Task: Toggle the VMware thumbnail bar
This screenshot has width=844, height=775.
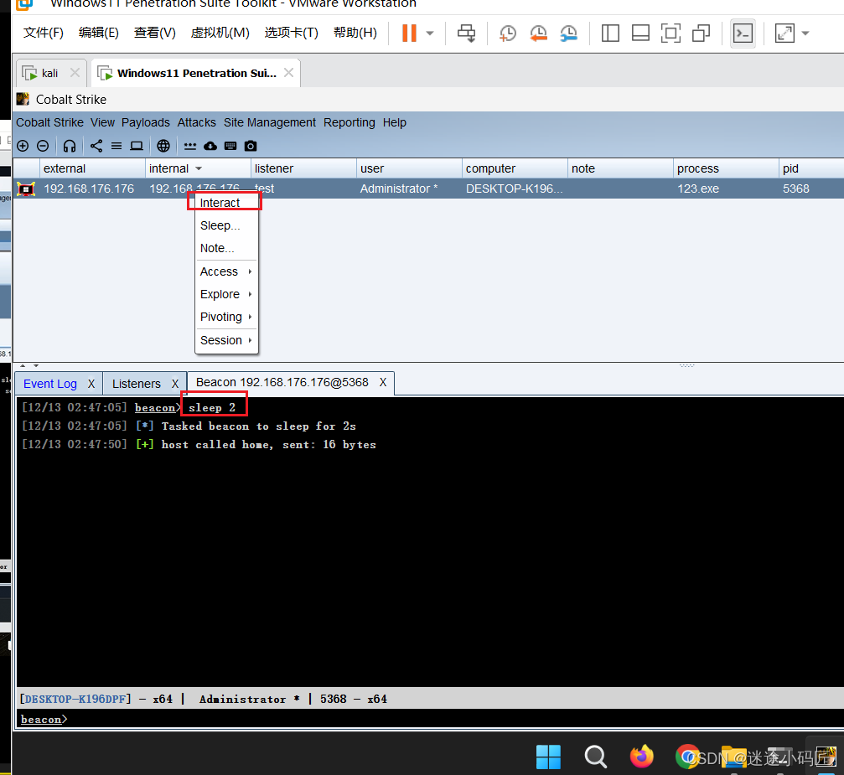Action: pyautogui.click(x=640, y=33)
